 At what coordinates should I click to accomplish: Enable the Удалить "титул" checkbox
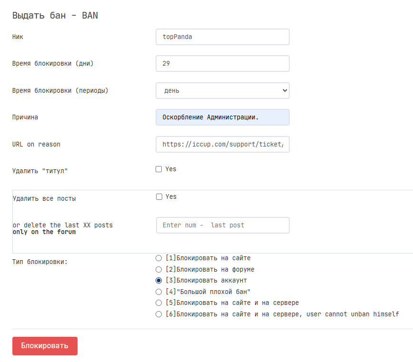pos(159,169)
